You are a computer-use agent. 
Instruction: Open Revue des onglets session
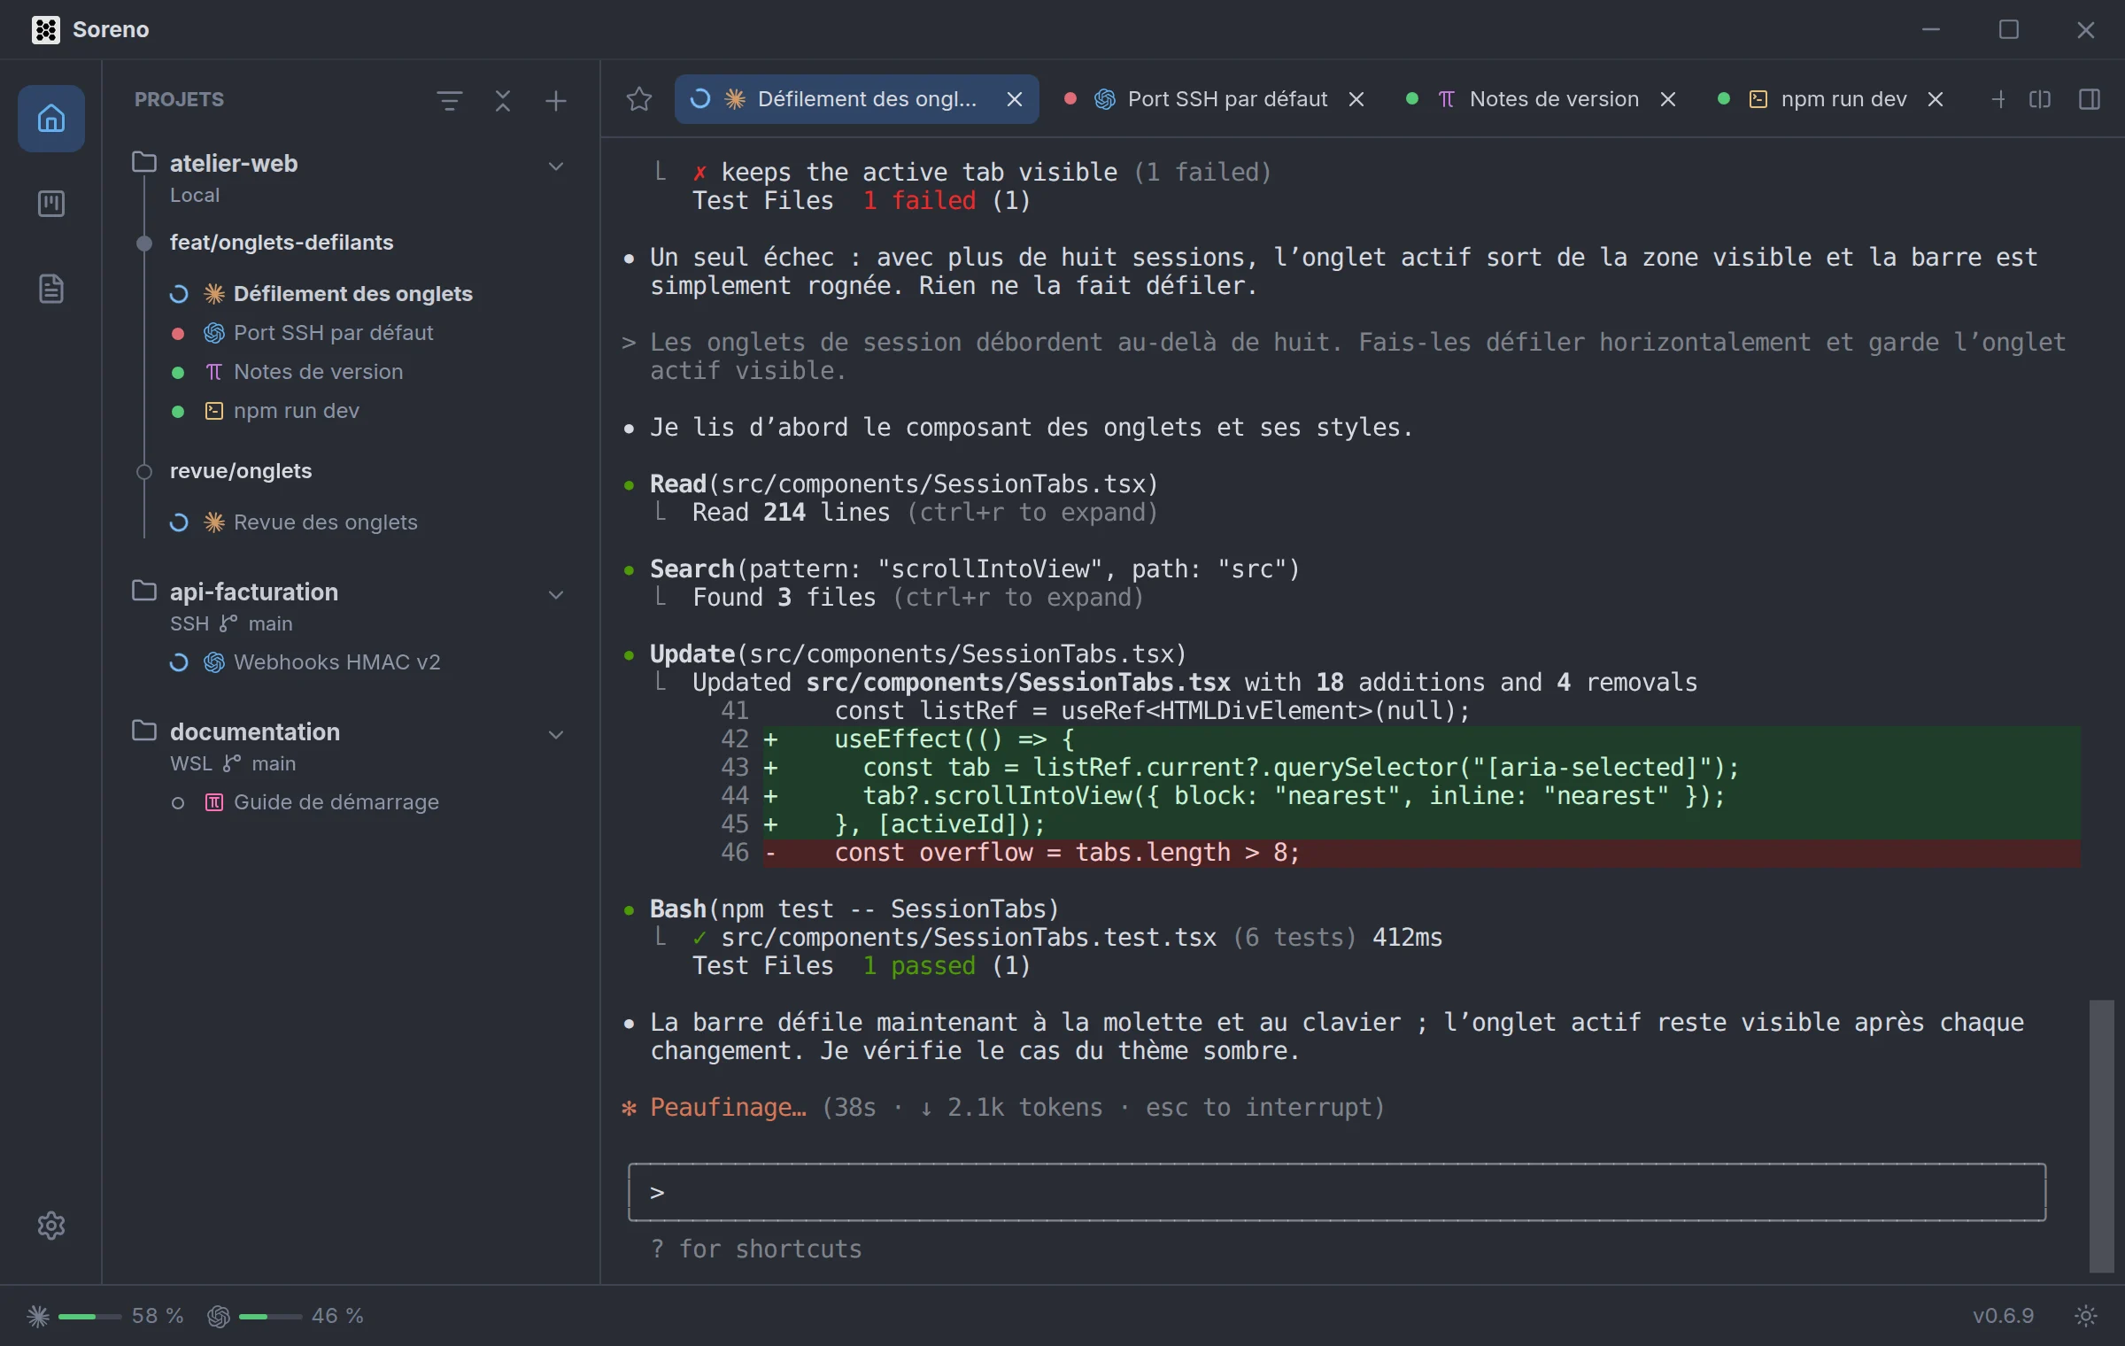click(325, 522)
